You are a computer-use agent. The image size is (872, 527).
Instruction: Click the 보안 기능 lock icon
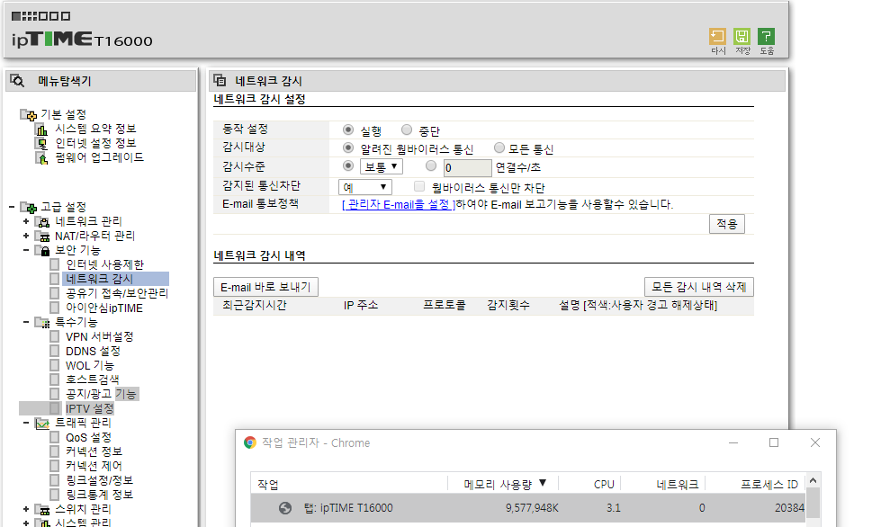[42, 251]
